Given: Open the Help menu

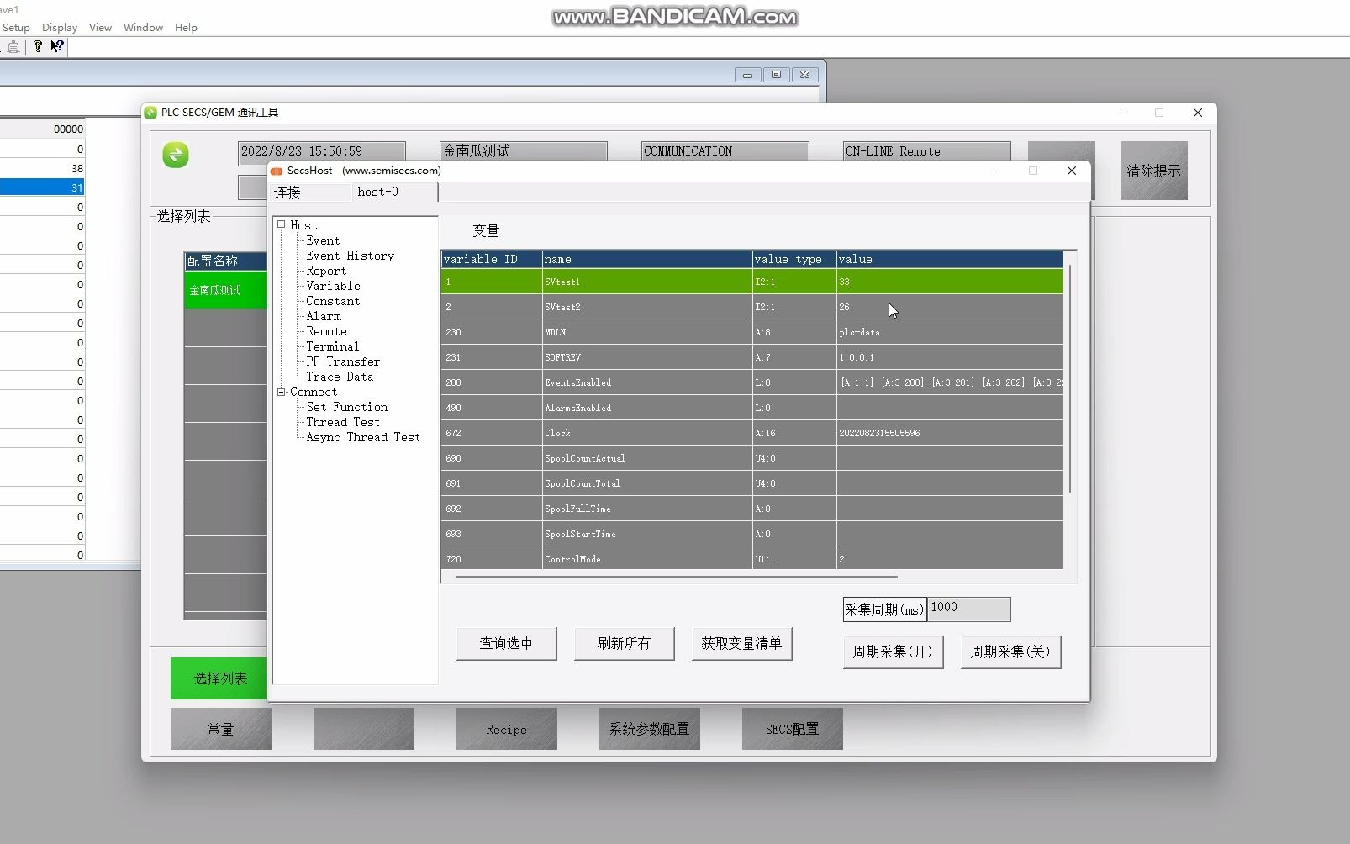Looking at the screenshot, I should pos(186,28).
